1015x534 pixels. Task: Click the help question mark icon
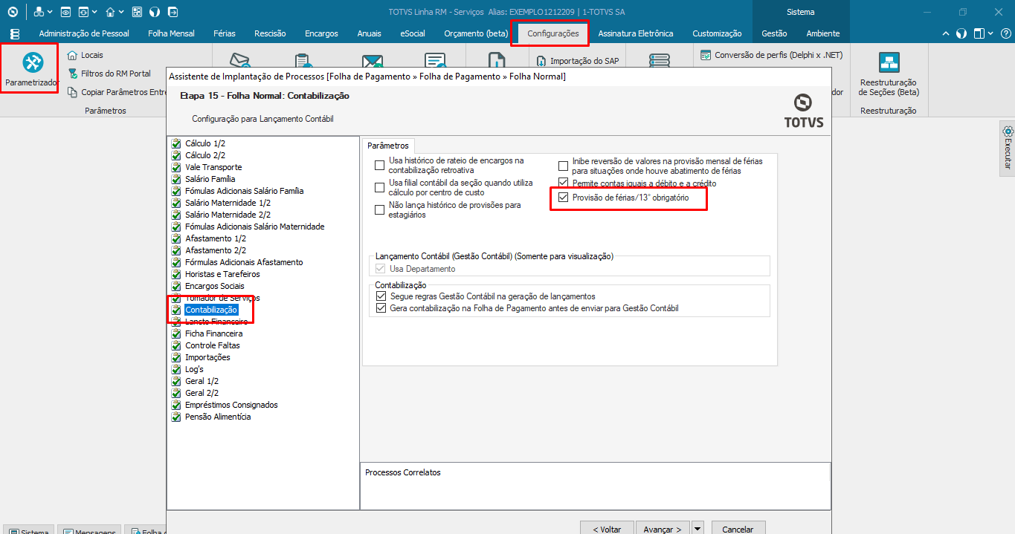[x=1005, y=33]
